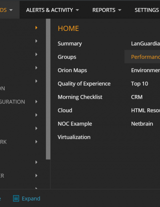Expand the submenu arrow next to RK
This screenshot has height=207, width=160.
[36, 142]
